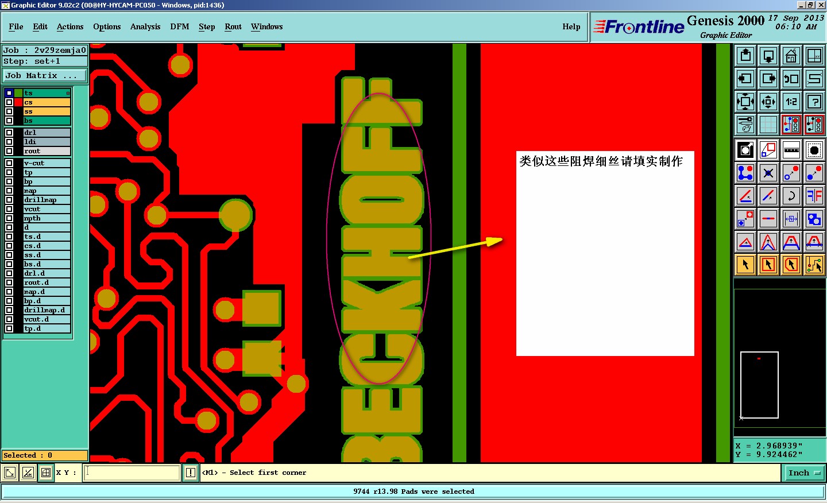The height and width of the screenshot is (503, 827).
Task: Click the pan down view icon
Action: 768,56
